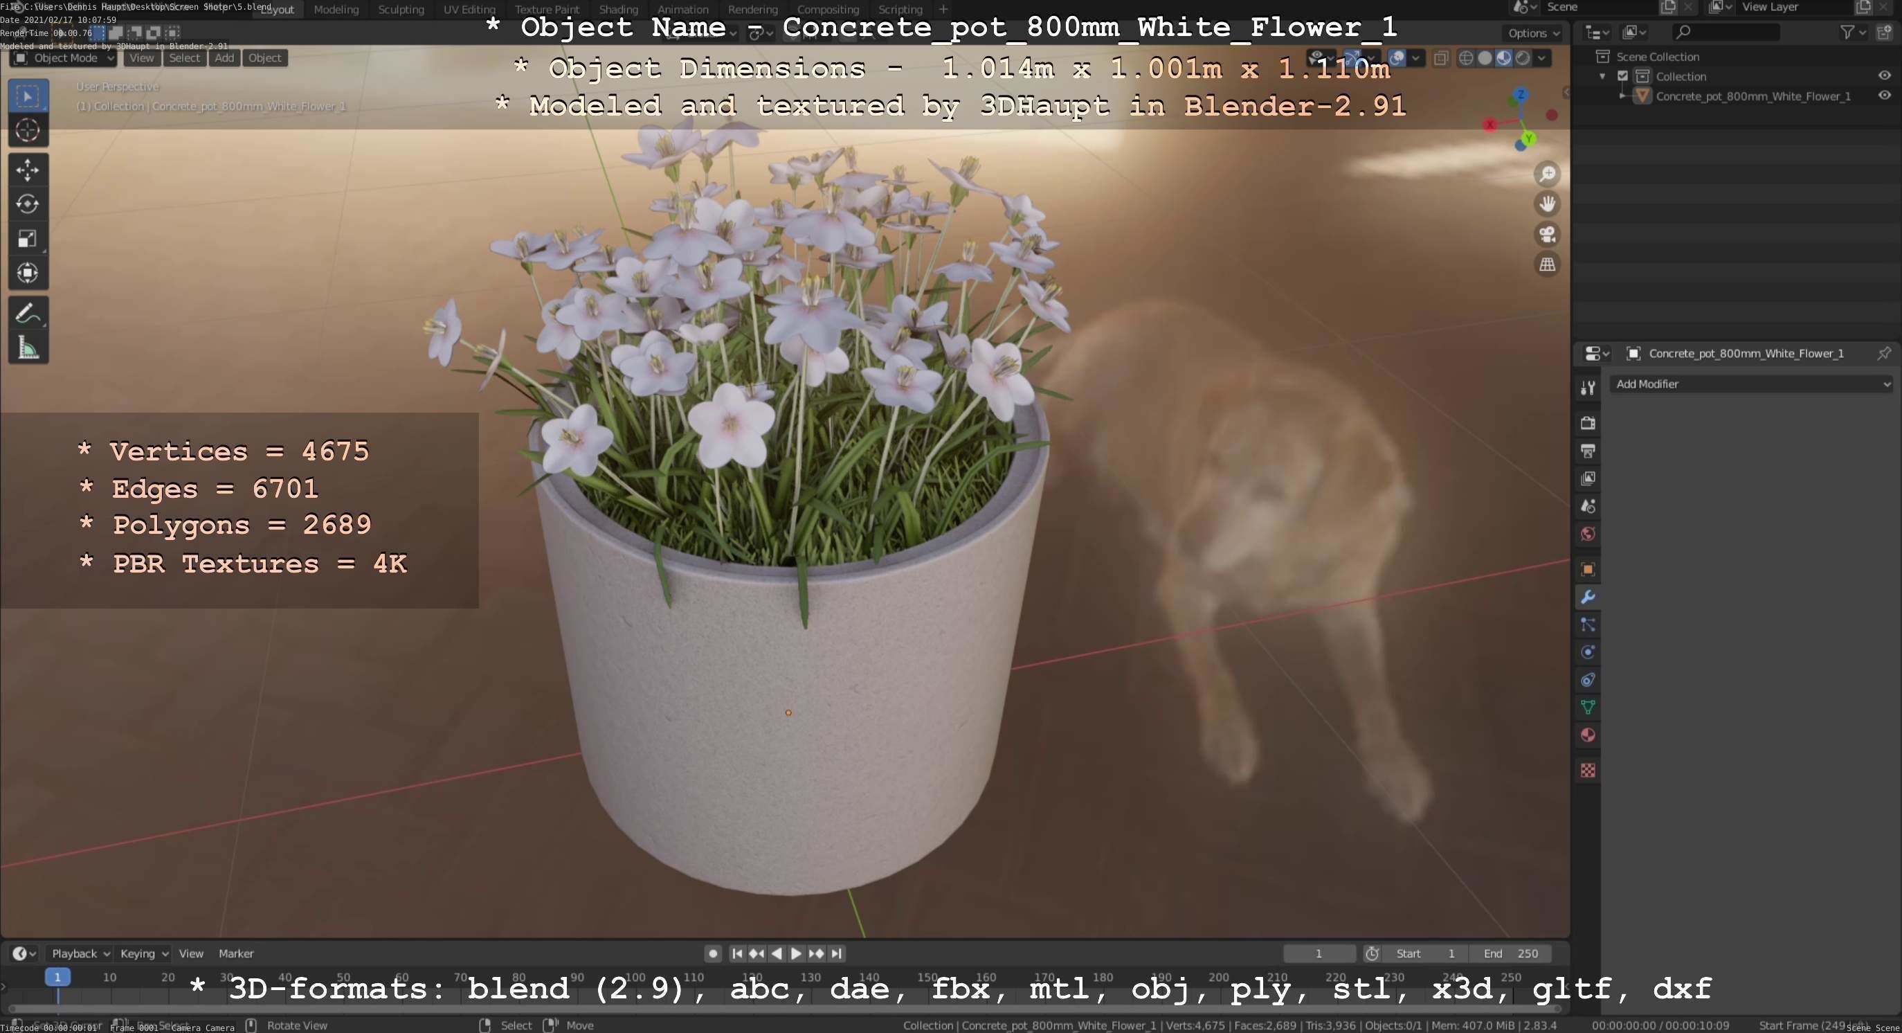Choose the Annotate pencil tool
The width and height of the screenshot is (1902, 1033).
pos(27,313)
